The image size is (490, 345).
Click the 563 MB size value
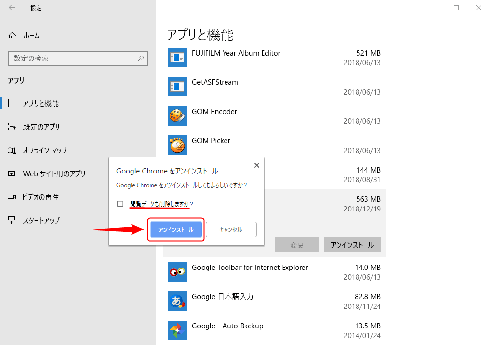(368, 199)
